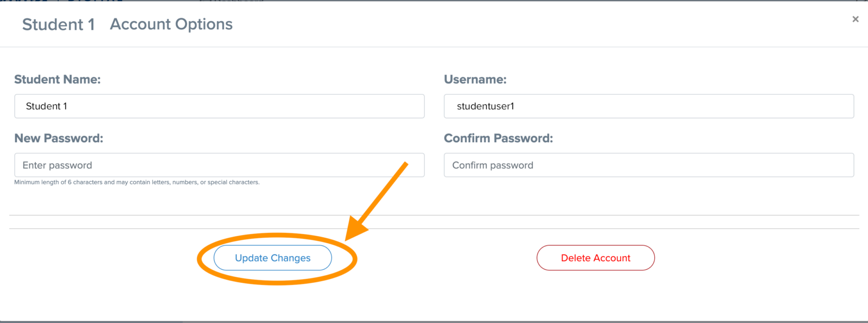Choose Delete Account to remove this student
This screenshot has width=868, height=323.
click(x=595, y=258)
